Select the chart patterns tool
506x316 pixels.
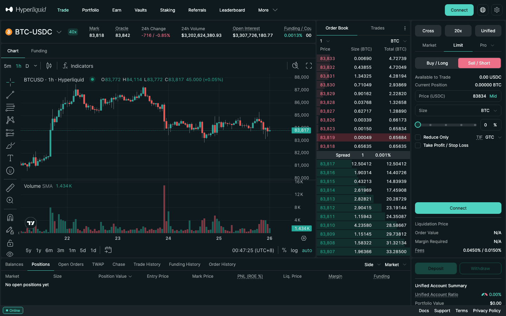pyautogui.click(x=10, y=120)
